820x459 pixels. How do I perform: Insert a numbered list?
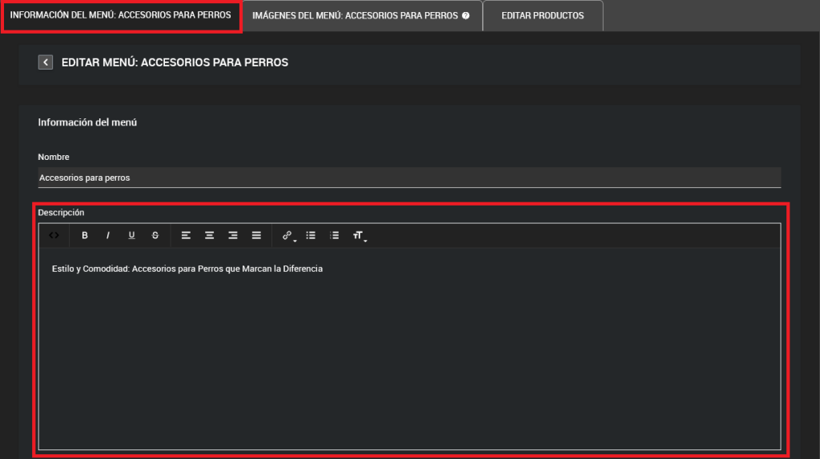click(x=335, y=235)
